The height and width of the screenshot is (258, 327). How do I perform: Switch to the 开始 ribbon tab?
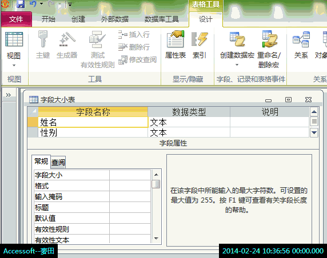48,19
